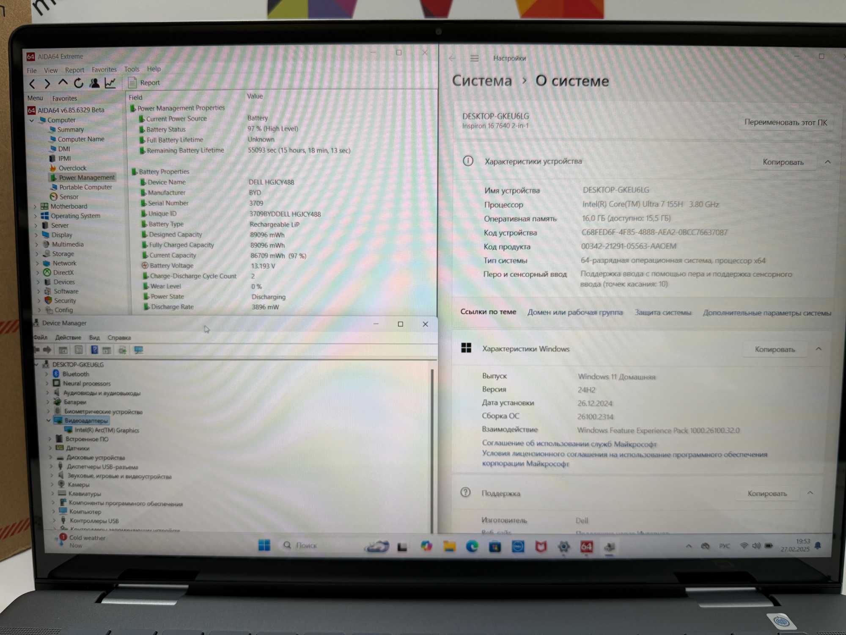Collapse Характеристики устройства section chevron
Screen dimensions: 846x635
point(828,162)
